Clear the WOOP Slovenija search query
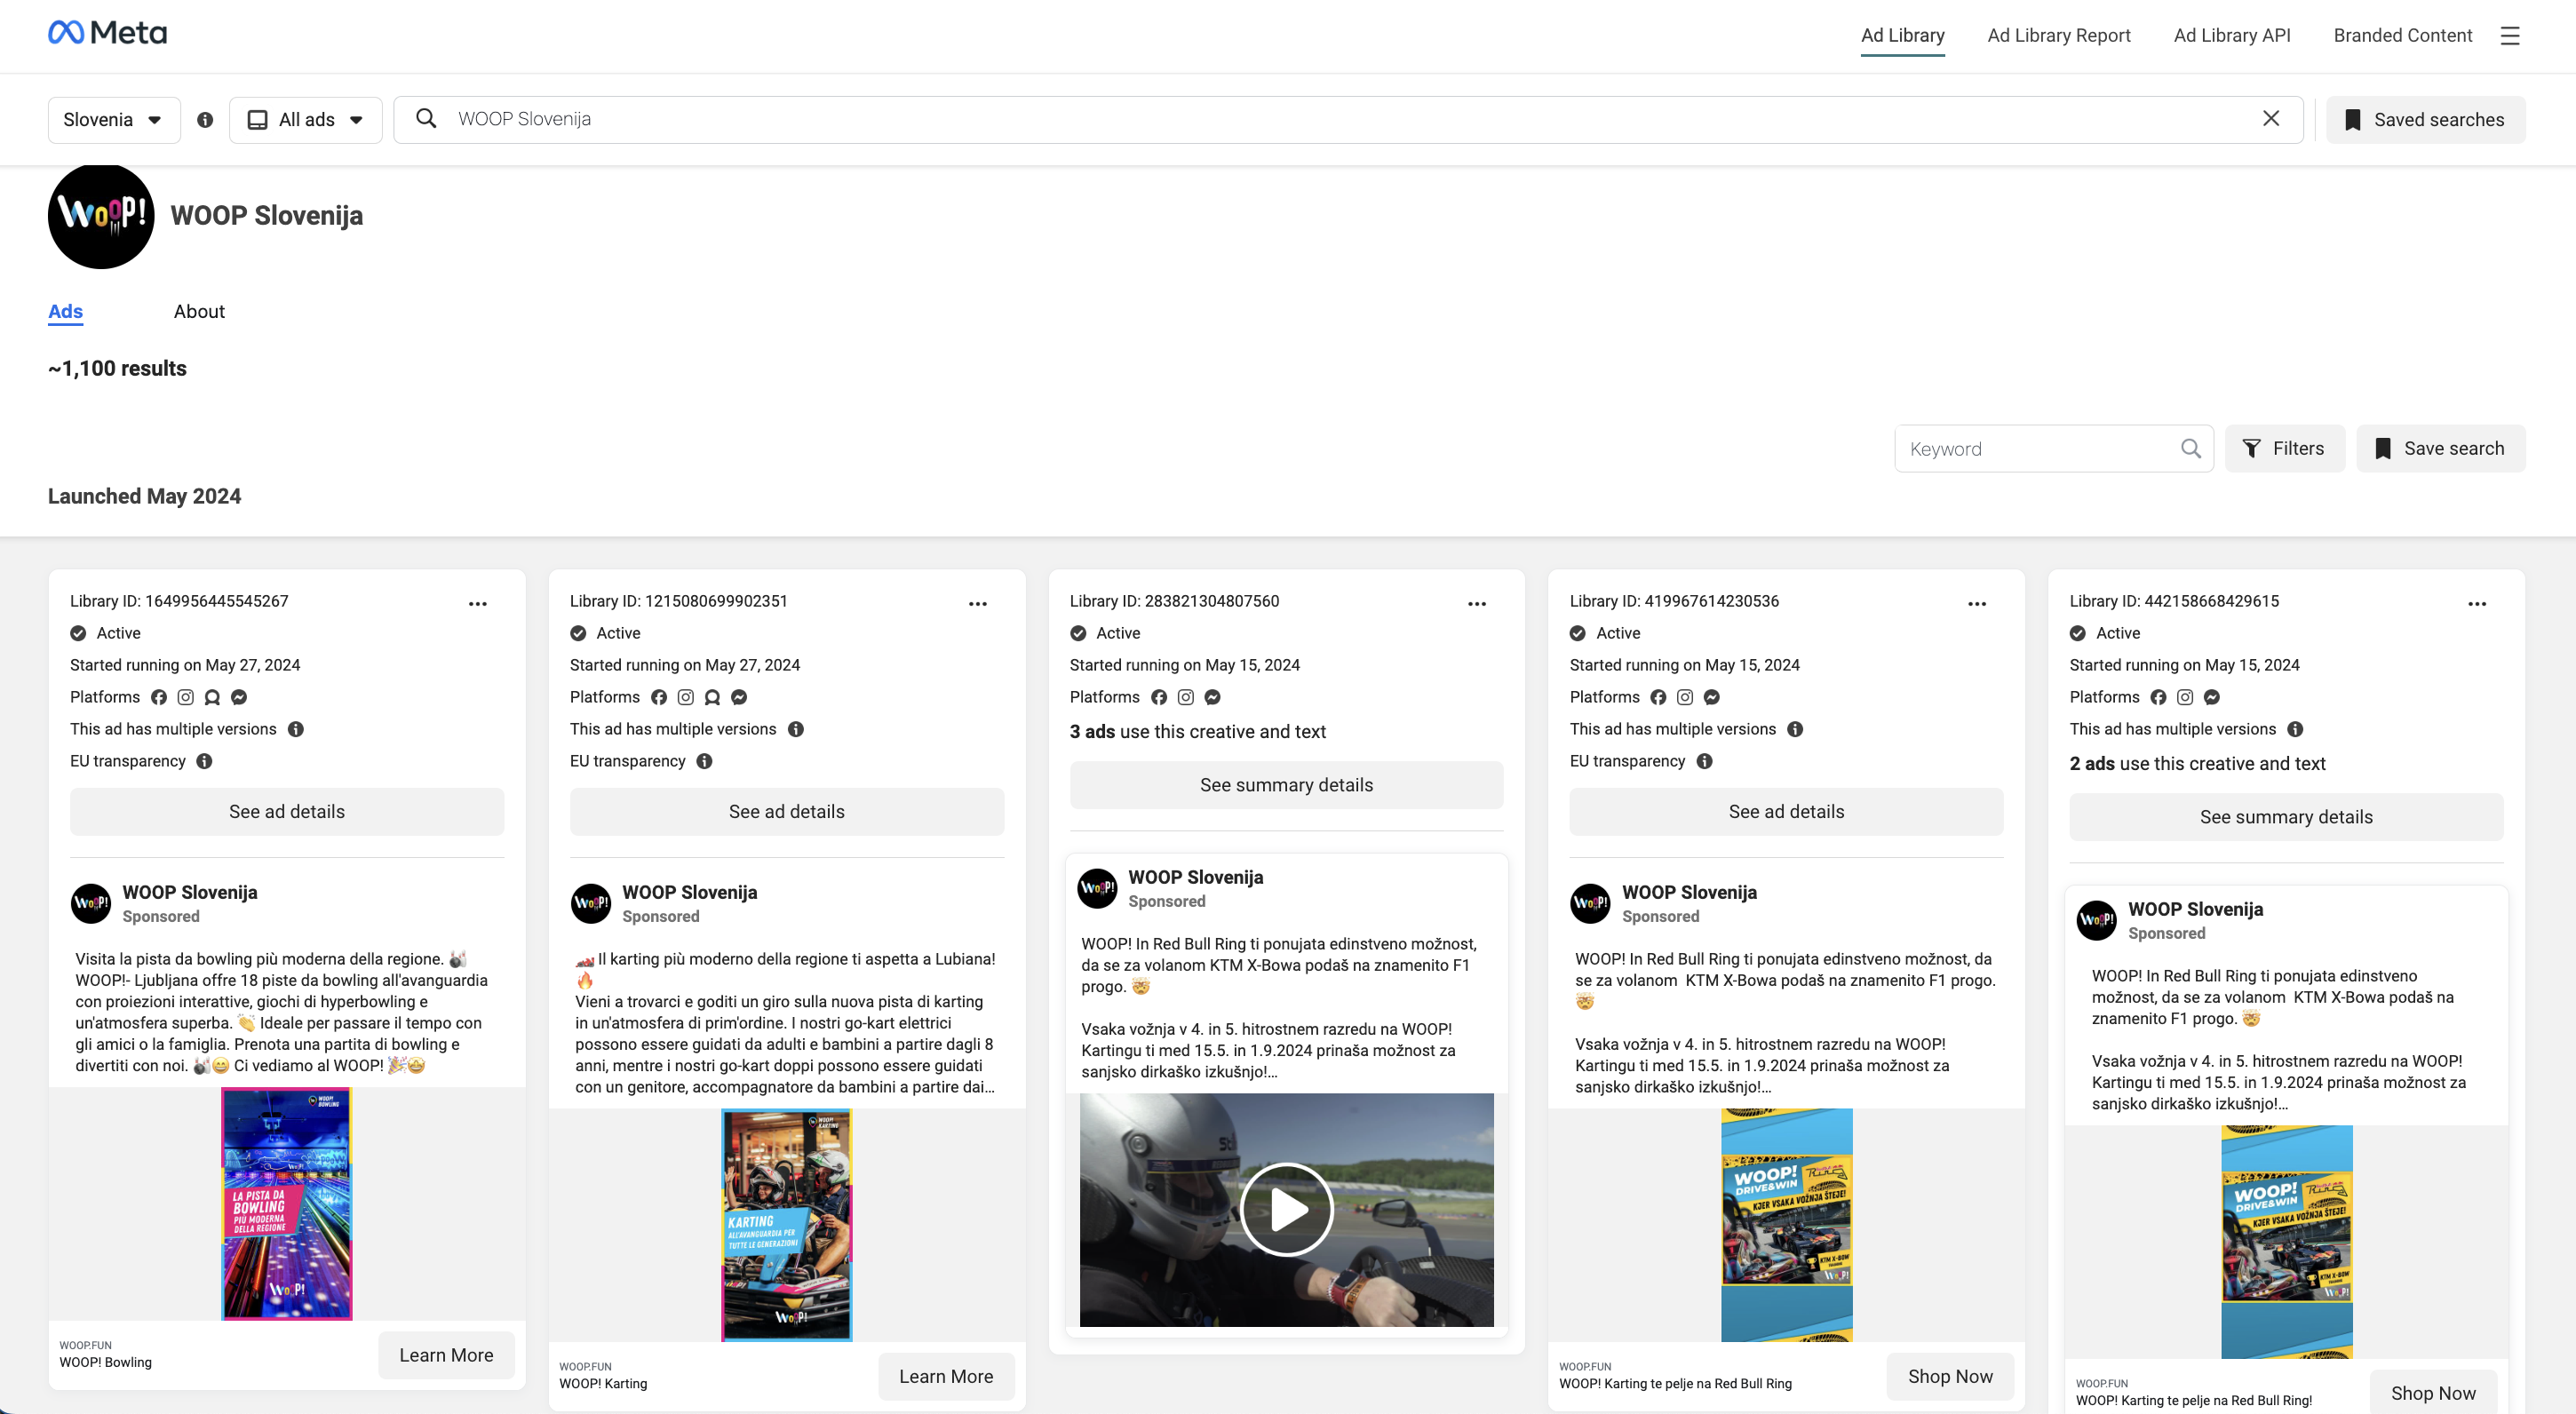This screenshot has height=1414, width=2576. [x=2271, y=118]
